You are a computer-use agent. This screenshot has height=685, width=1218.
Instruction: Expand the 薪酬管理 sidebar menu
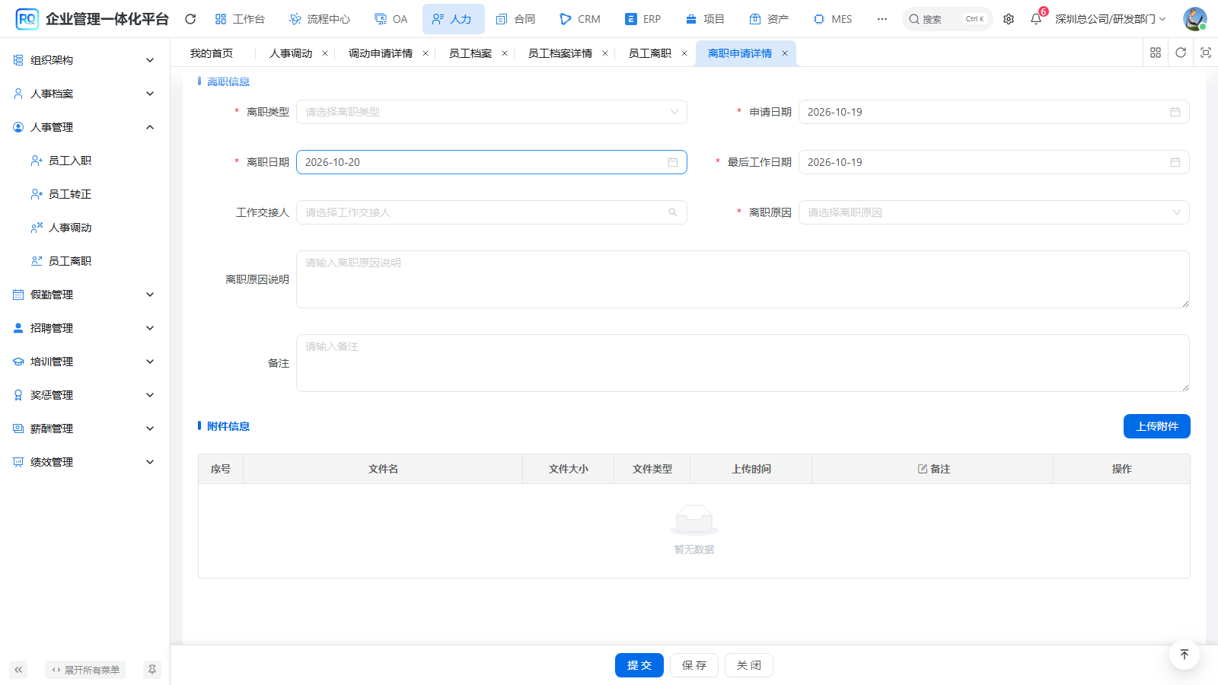pos(84,429)
